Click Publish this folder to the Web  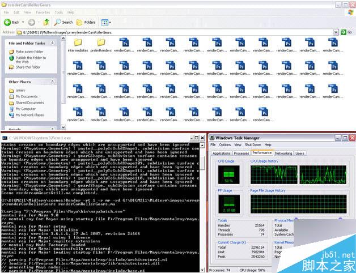pyautogui.click(x=31, y=59)
